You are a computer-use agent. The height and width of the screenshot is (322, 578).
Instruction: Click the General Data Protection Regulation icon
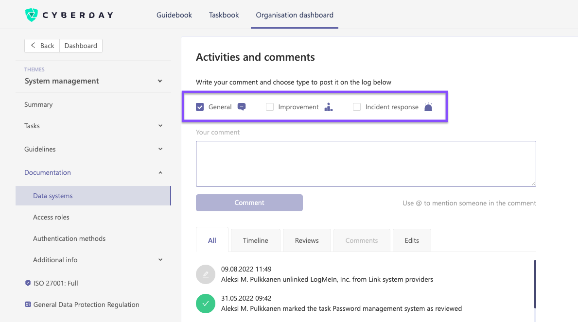(27, 305)
